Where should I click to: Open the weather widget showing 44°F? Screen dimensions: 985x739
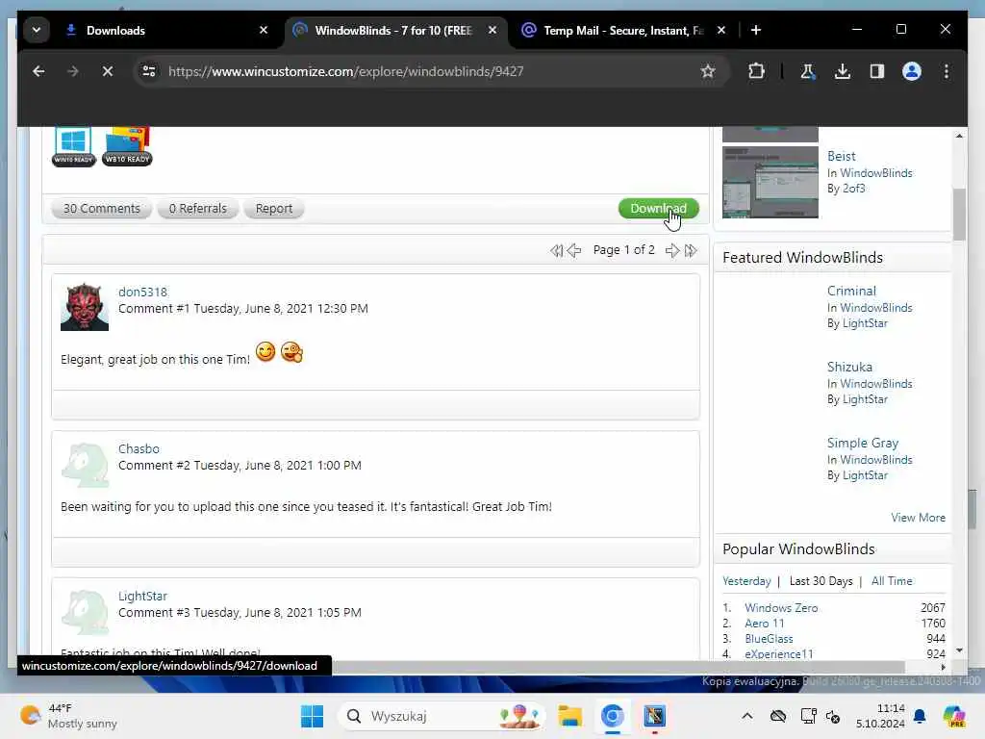pos(68,716)
